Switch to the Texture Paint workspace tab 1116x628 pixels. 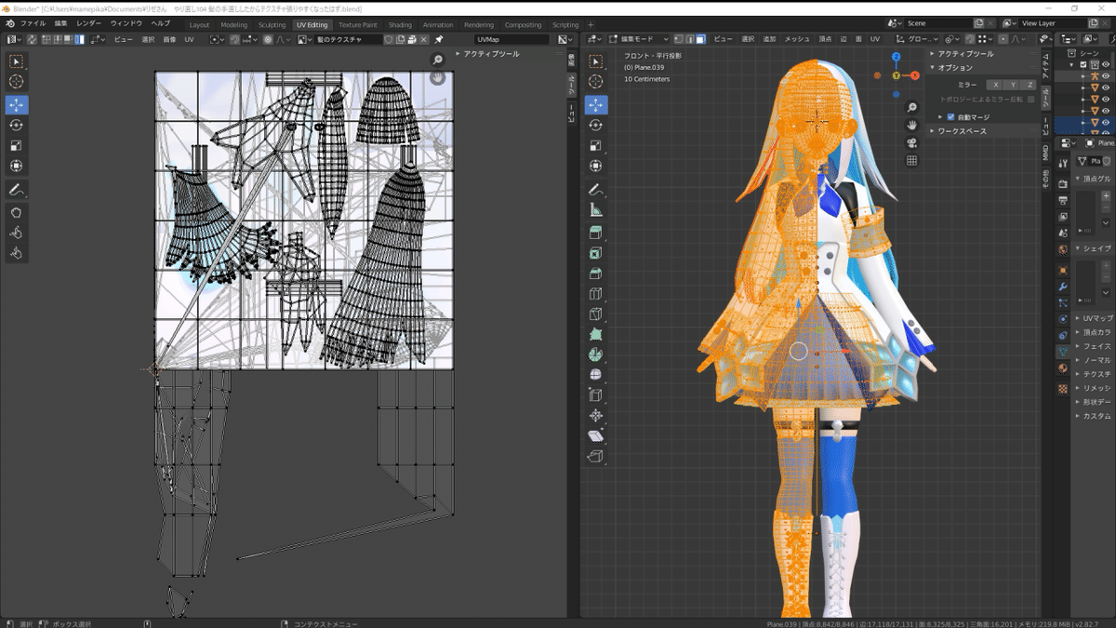358,25
